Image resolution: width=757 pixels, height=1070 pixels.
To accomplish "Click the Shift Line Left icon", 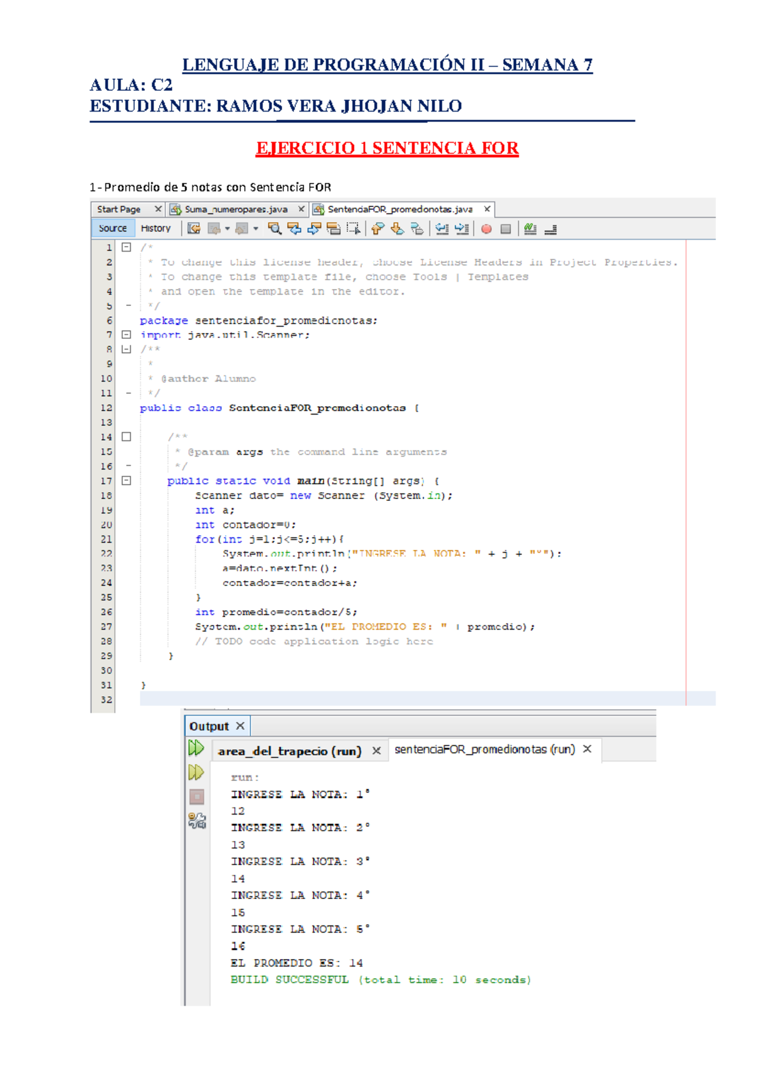I will click(x=442, y=229).
